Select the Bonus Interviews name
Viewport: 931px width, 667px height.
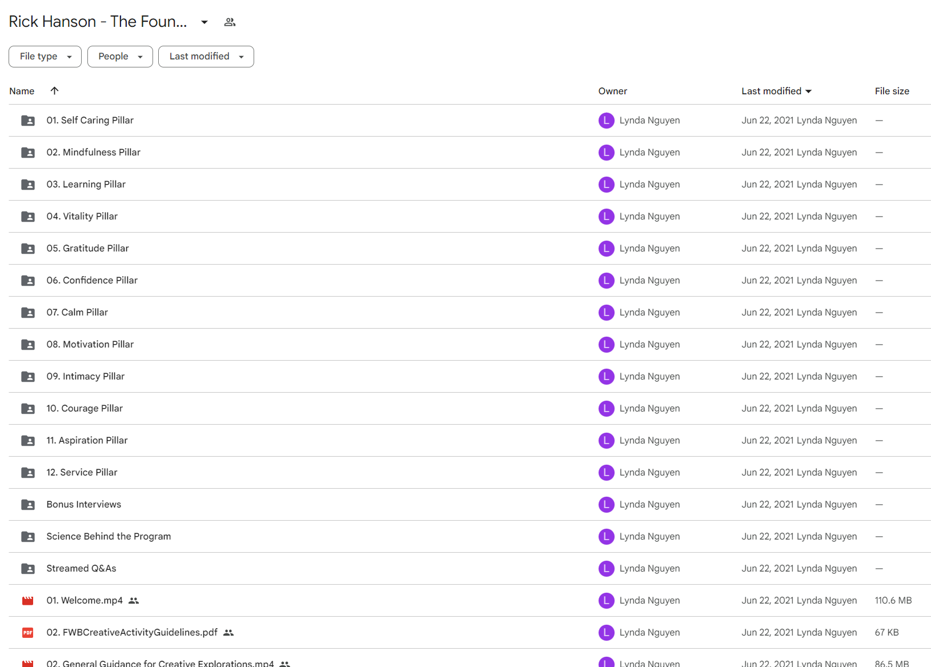[x=84, y=505]
